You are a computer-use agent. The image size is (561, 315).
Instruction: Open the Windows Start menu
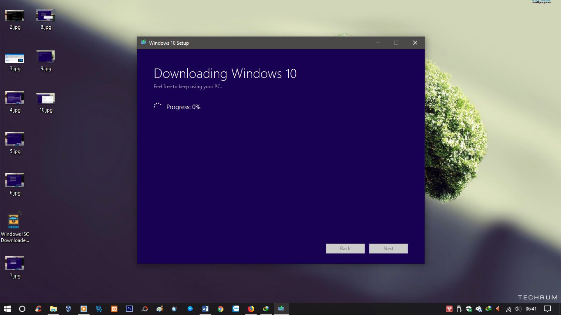[x=7, y=309]
